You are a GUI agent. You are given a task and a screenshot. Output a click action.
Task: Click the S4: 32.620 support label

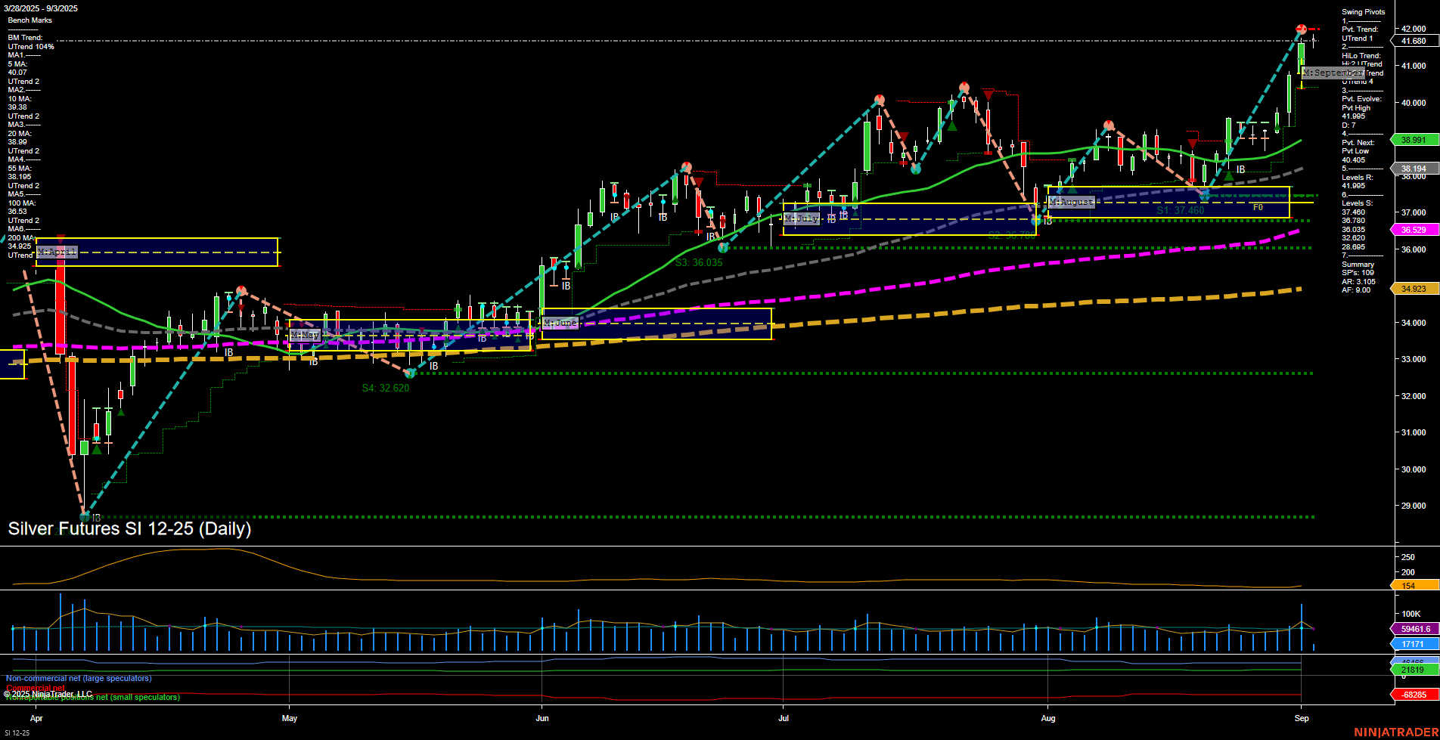[386, 388]
